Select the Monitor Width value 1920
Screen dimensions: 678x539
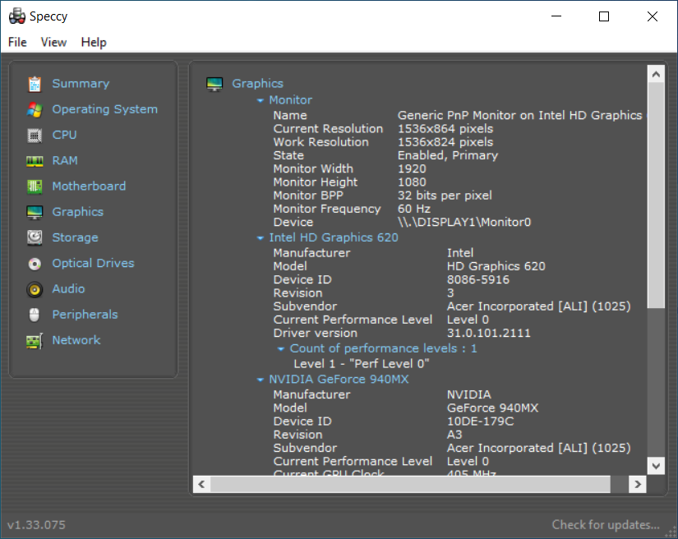412,169
